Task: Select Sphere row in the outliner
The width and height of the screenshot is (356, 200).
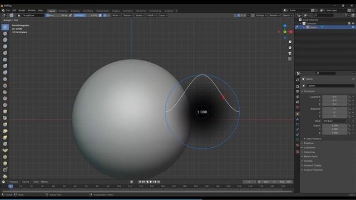Action: point(325,27)
